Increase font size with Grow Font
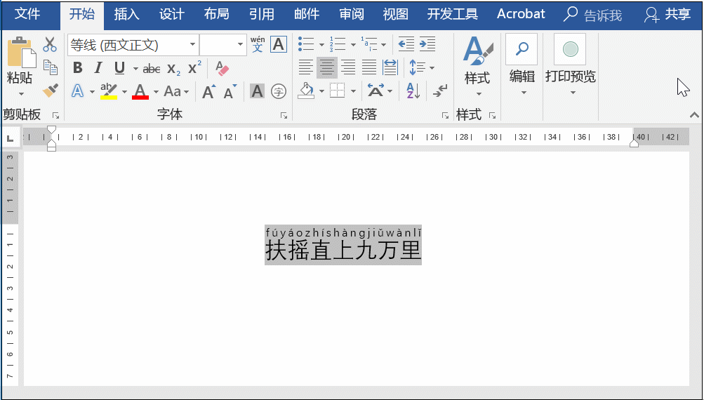Screen dimensions: 704x400 (x=208, y=92)
